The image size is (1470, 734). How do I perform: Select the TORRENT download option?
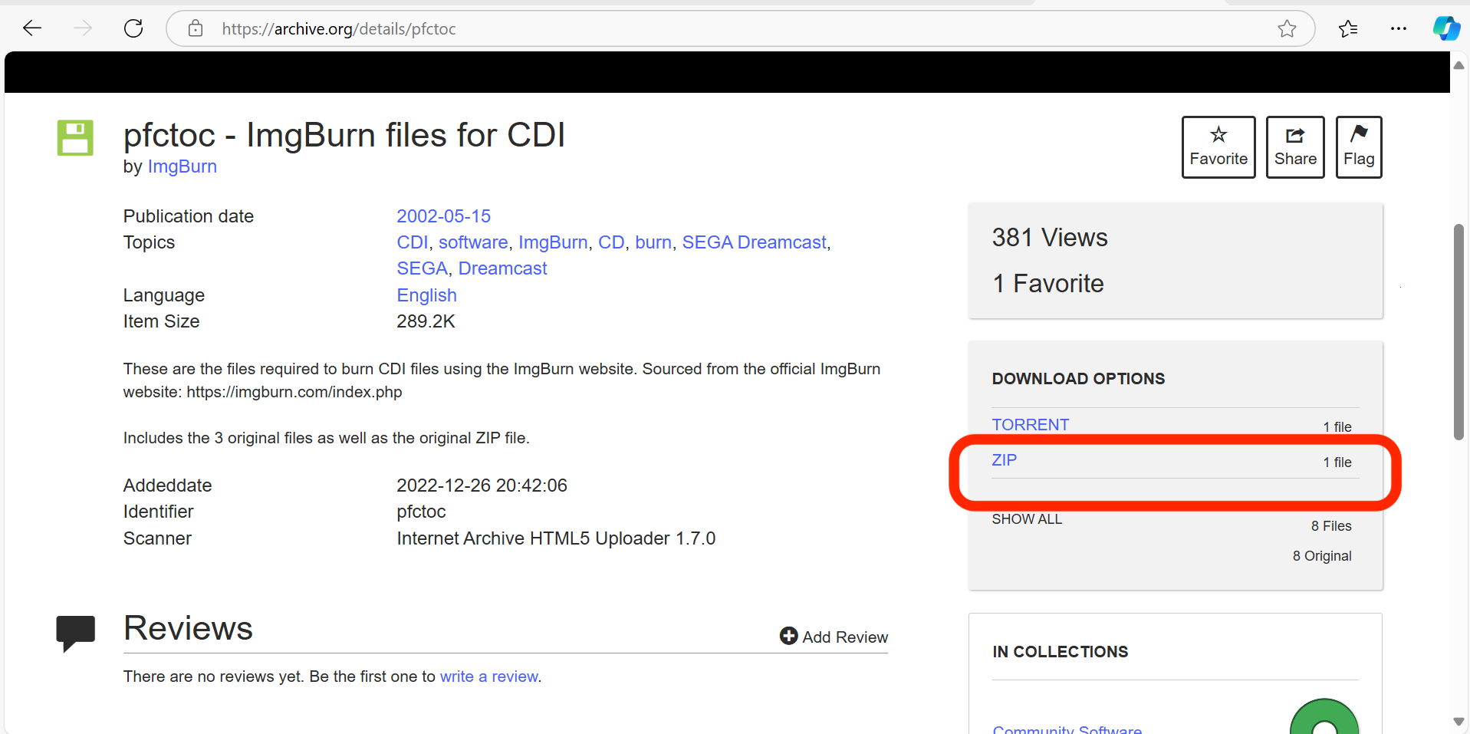point(1030,425)
